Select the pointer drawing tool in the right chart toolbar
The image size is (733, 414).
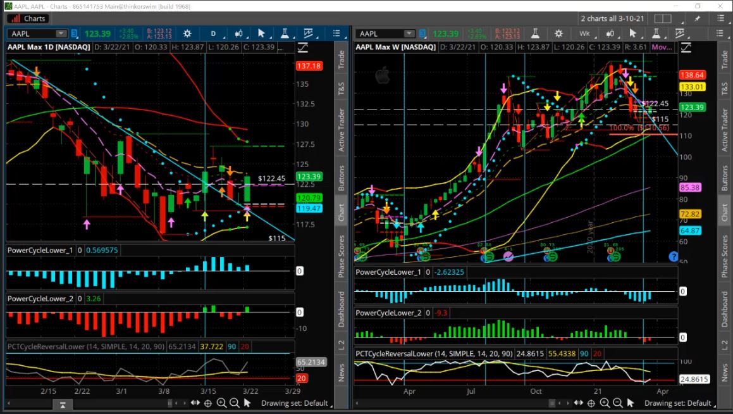point(633,33)
